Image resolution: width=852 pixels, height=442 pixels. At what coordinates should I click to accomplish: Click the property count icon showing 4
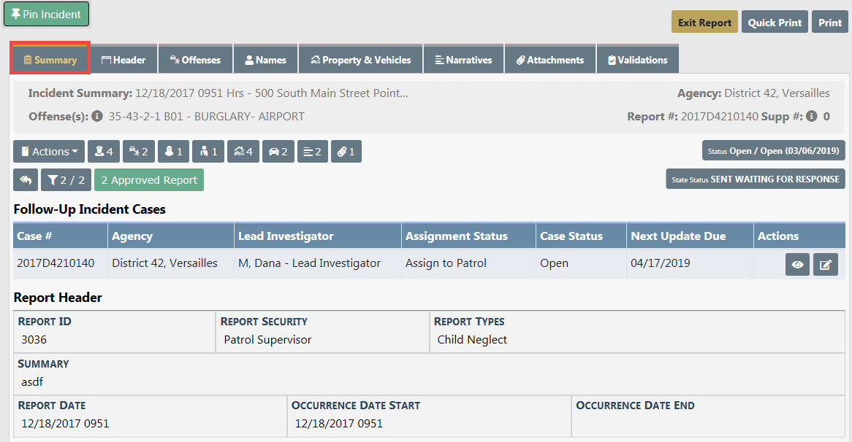click(243, 152)
